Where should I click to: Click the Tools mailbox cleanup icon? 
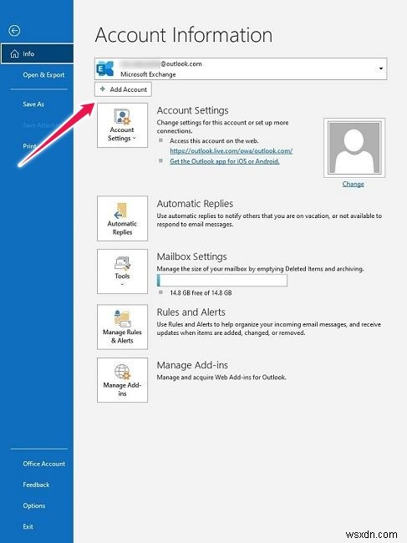(122, 263)
